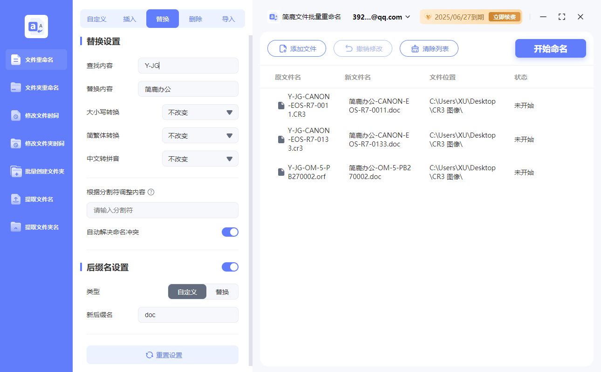
Task: Switch suffix type to 替换 mode
Action: [x=222, y=292]
